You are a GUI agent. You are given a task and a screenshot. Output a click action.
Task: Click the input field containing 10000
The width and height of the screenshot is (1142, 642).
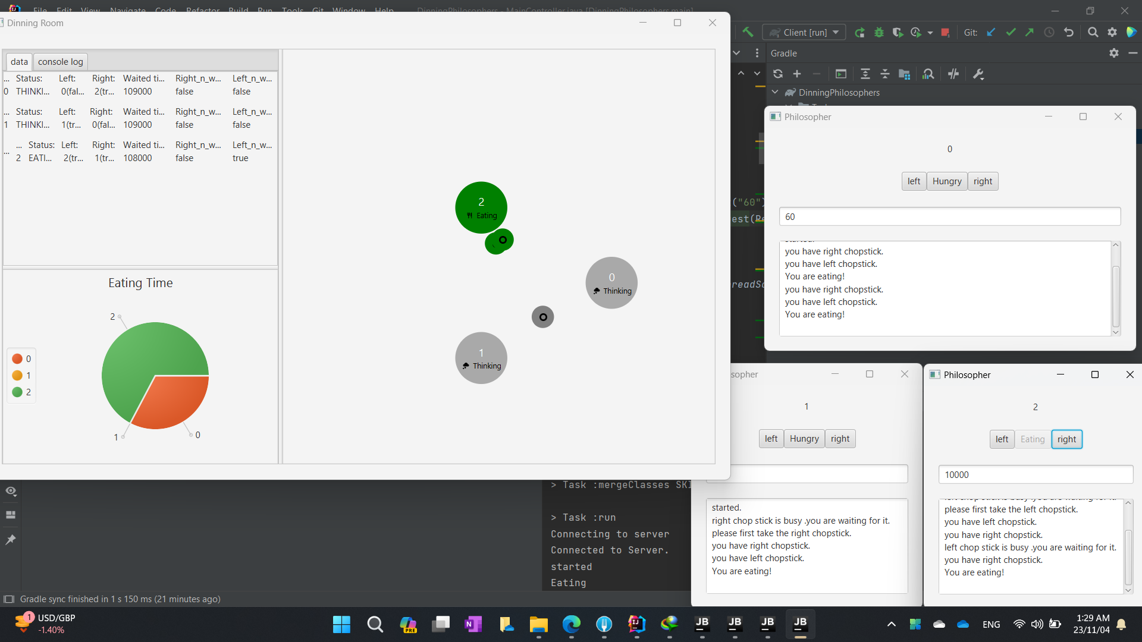[1035, 474]
